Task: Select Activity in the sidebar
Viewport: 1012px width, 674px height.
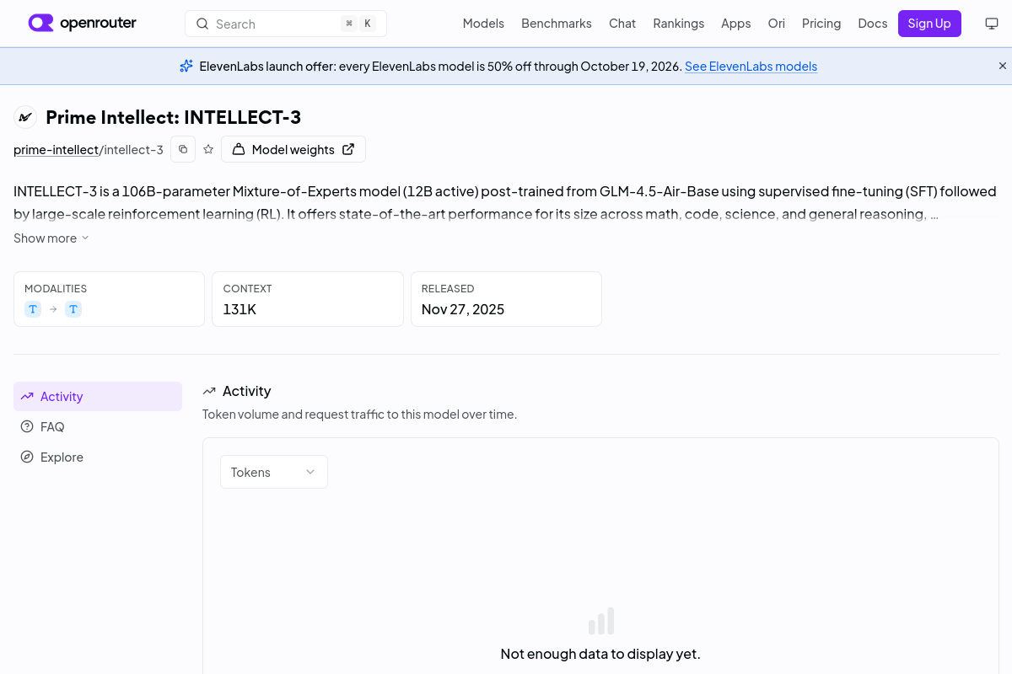Action: coord(98,397)
